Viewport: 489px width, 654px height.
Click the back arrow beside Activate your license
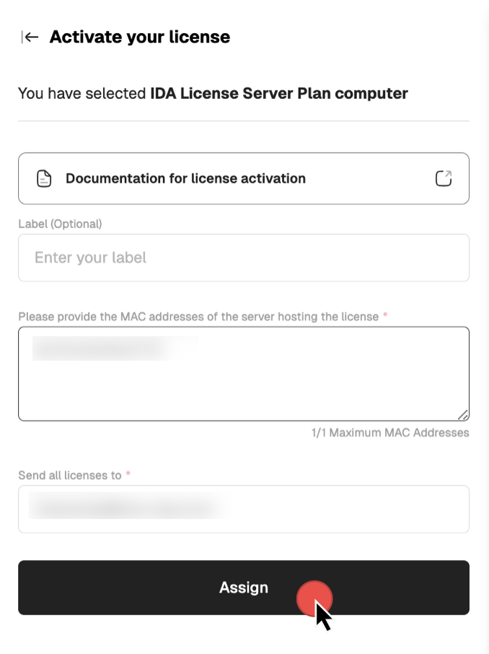[30, 38]
